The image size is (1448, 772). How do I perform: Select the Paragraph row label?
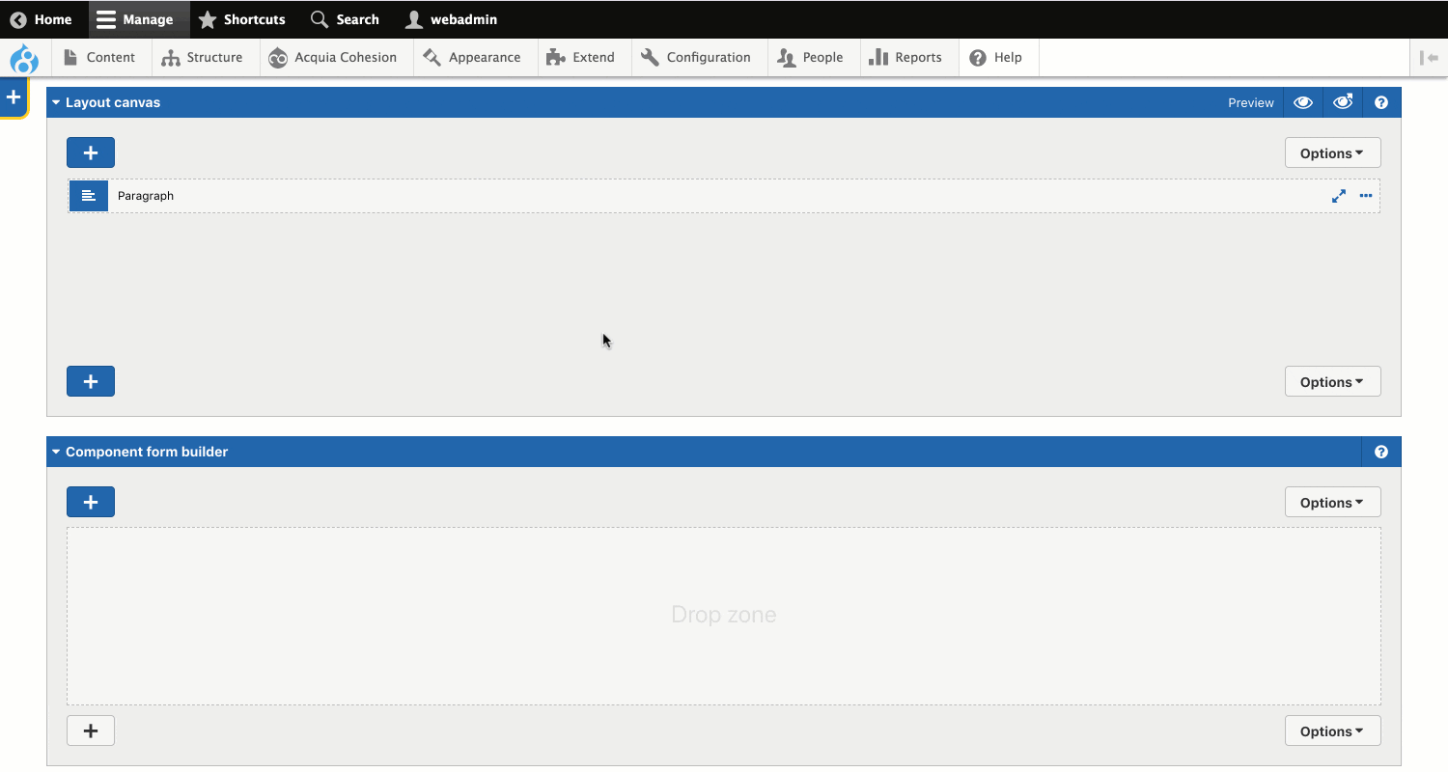click(x=146, y=196)
